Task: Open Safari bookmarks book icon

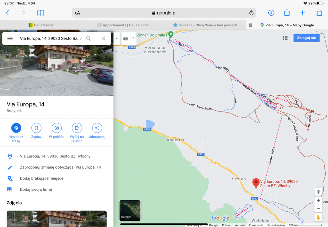Action: (x=41, y=13)
